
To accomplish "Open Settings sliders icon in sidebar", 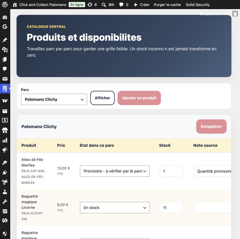I will pyautogui.click(x=5, y=211).
